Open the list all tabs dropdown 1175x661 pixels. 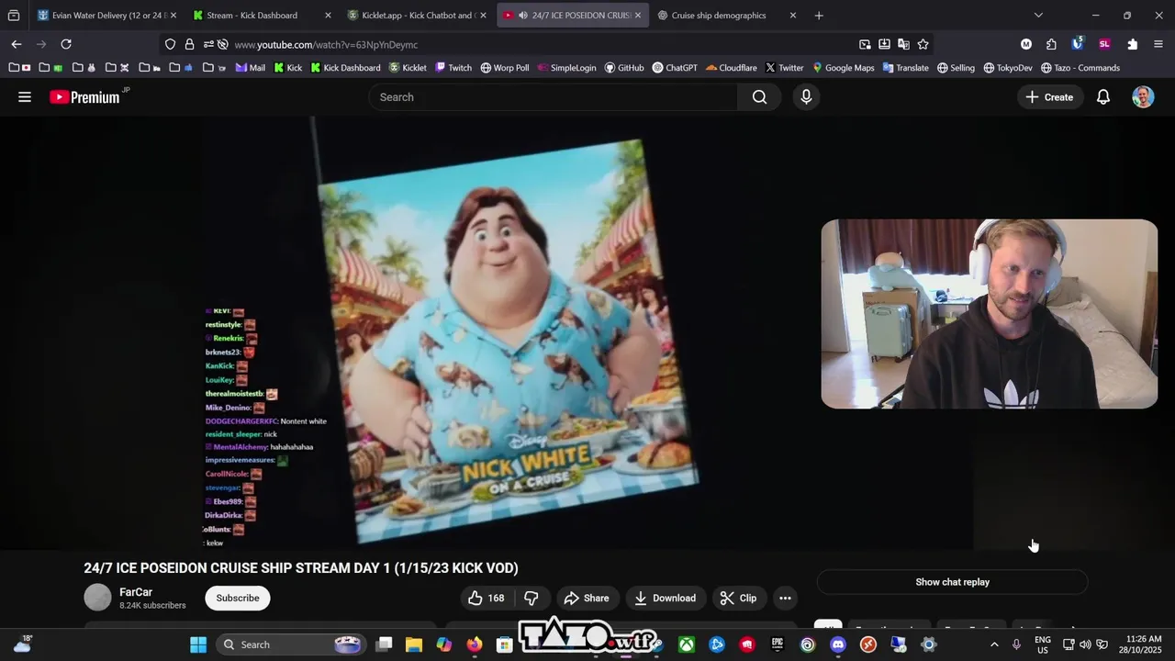click(x=1038, y=16)
